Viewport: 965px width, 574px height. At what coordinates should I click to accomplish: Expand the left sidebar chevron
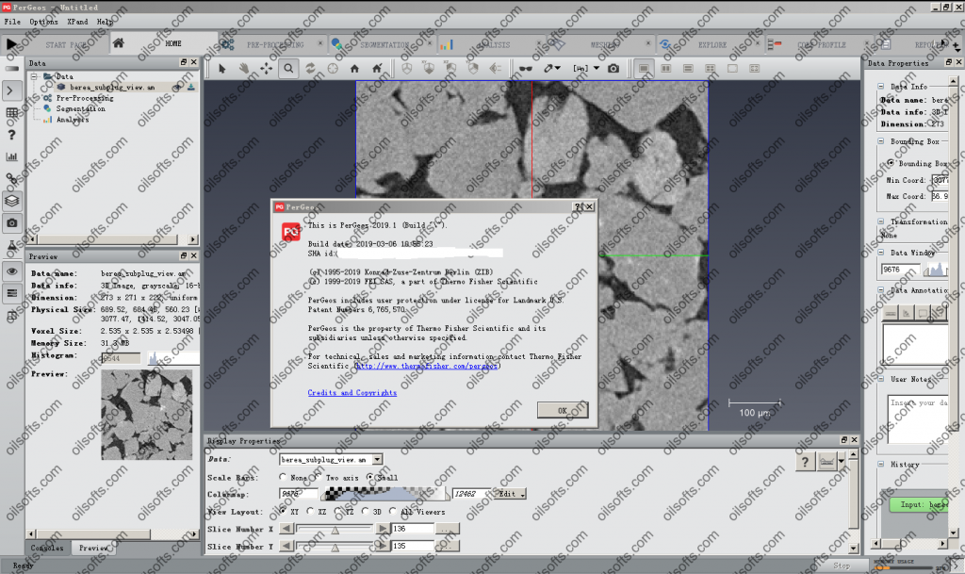coord(11,90)
